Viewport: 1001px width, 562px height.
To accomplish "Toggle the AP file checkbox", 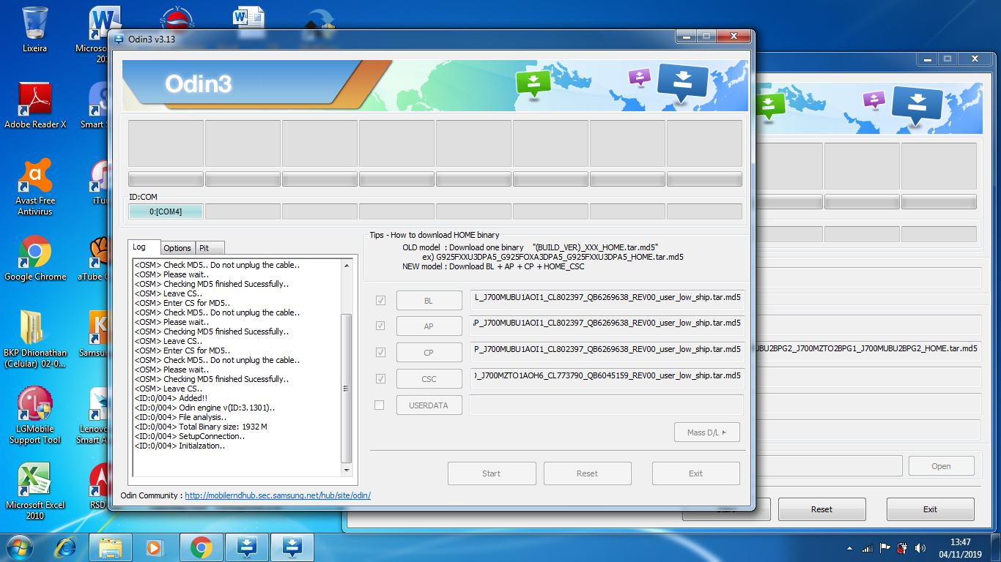I will 380,326.
